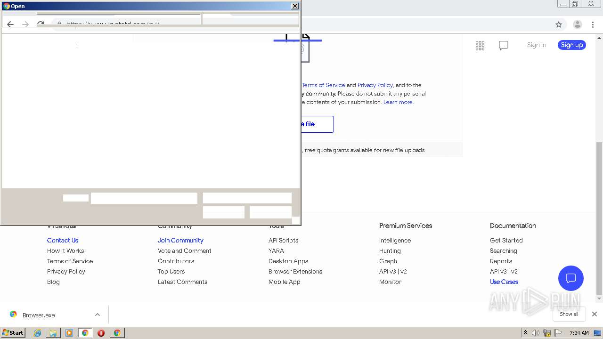Open the Action Center flag tray icon

pos(558,333)
